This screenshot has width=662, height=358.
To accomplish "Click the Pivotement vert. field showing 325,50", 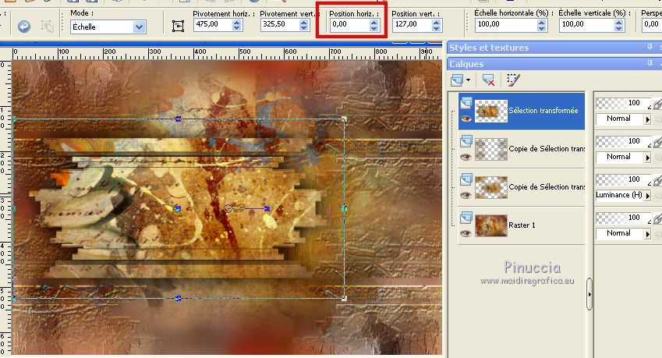I will click(x=281, y=24).
